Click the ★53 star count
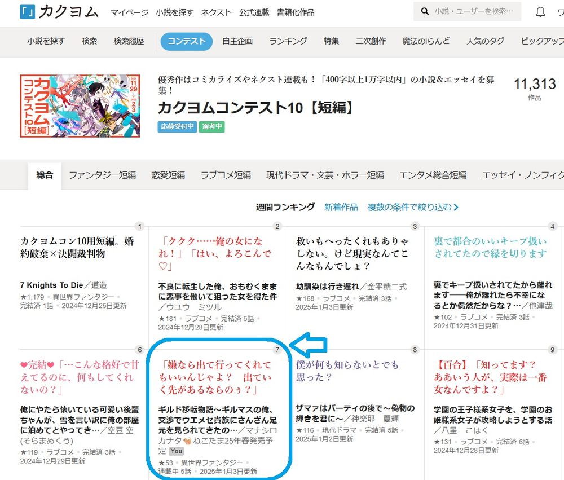 165,463
